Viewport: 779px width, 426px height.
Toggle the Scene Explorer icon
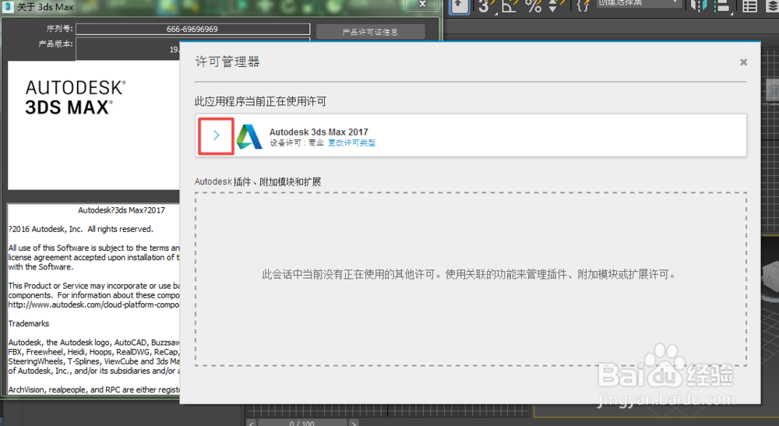point(749,6)
